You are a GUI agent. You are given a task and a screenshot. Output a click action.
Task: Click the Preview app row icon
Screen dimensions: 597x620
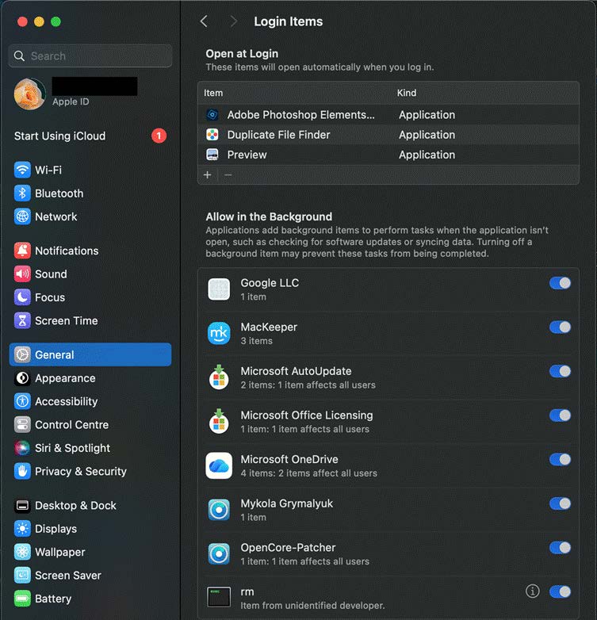212,155
